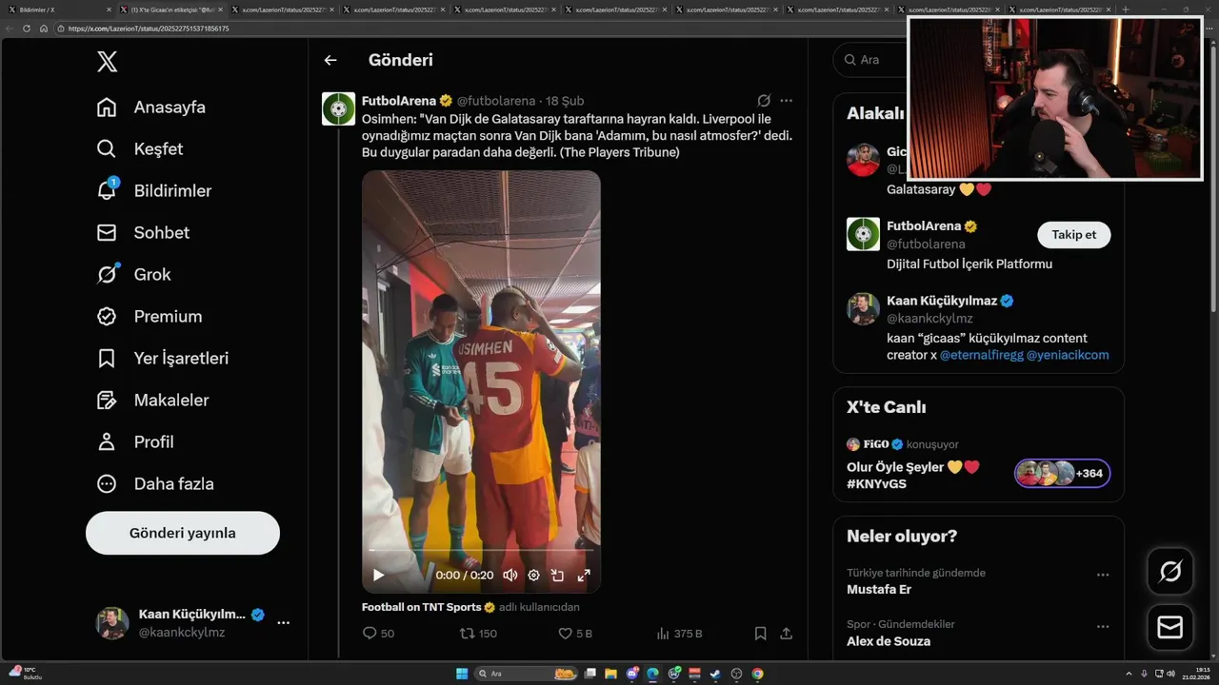
Task: Click the video progress bar
Action: pos(481,550)
